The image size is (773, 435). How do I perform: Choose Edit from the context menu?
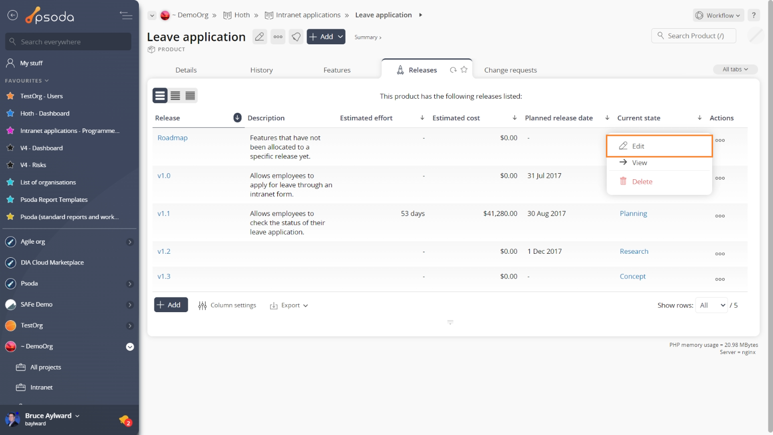[x=659, y=146]
